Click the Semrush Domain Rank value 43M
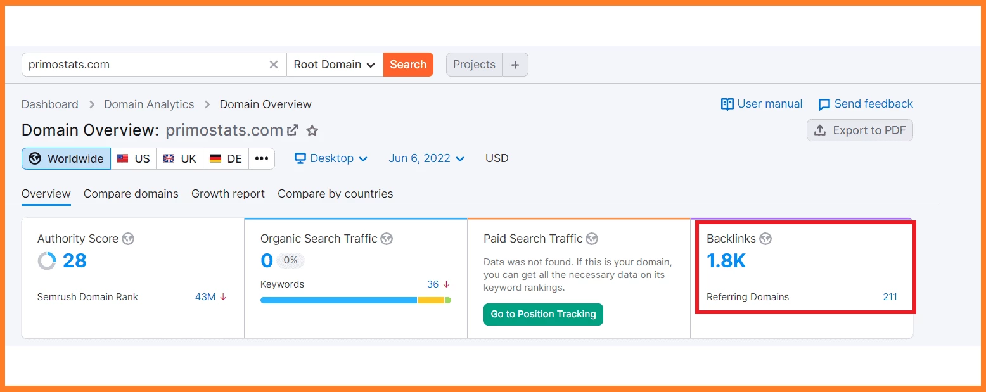Screen dimensions: 986x392 (x=205, y=297)
